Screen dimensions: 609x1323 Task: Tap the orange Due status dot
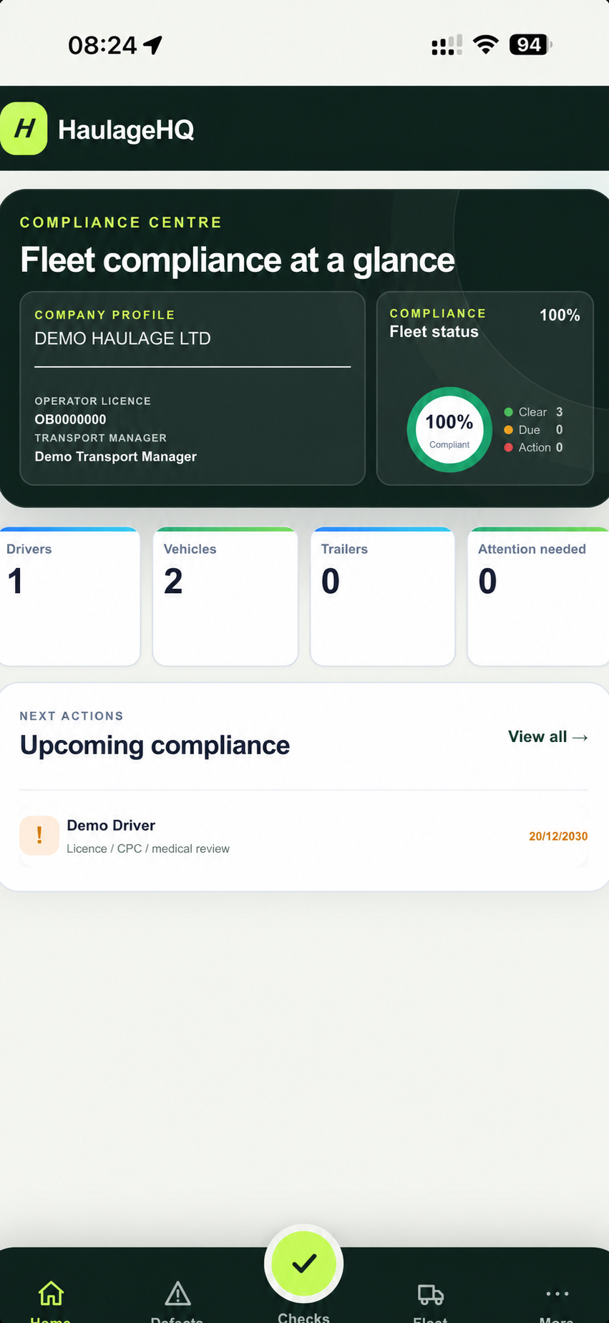click(x=508, y=430)
